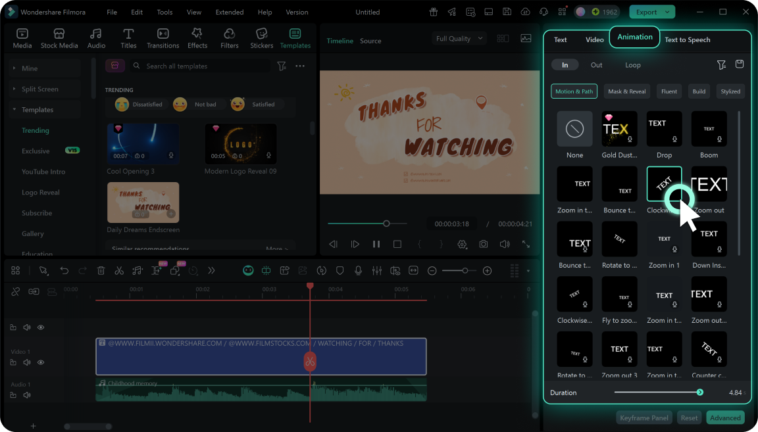
Task: Click the Split scissors toolbar icon
Action: [x=119, y=271]
